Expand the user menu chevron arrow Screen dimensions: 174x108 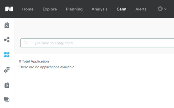tap(166, 9)
